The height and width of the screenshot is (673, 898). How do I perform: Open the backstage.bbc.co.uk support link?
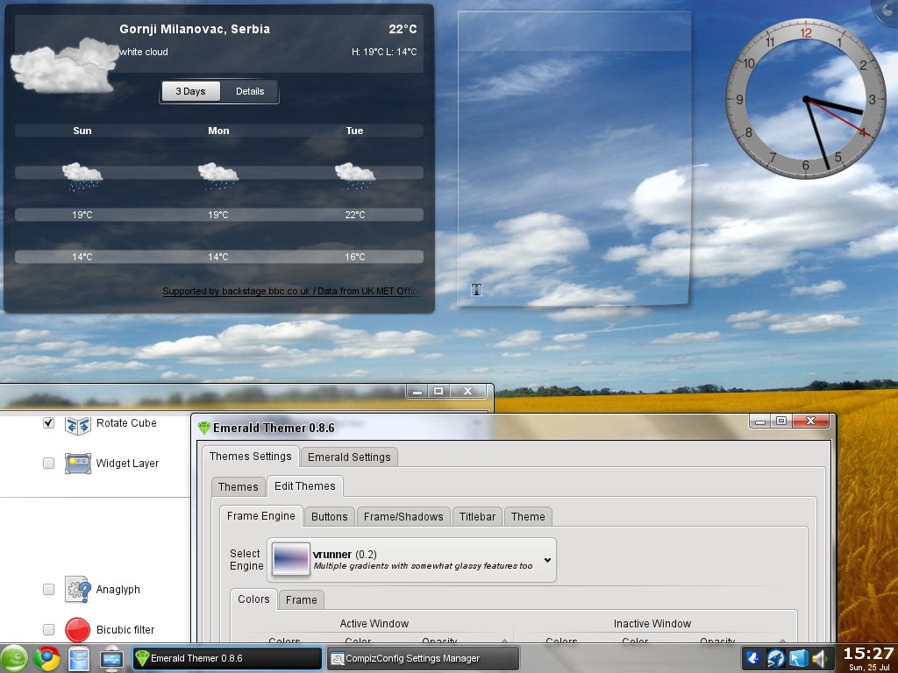click(x=291, y=291)
